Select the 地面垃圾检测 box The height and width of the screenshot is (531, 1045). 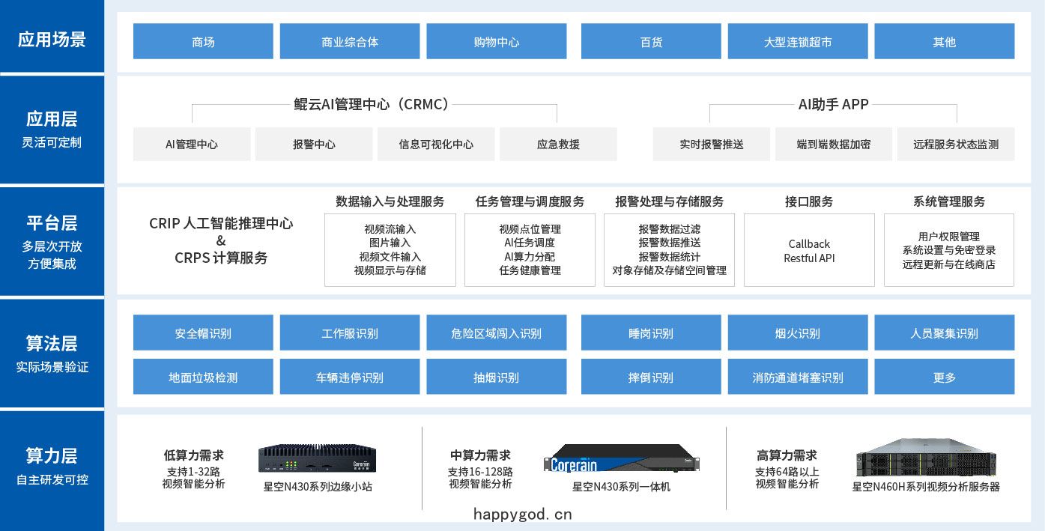tap(203, 377)
